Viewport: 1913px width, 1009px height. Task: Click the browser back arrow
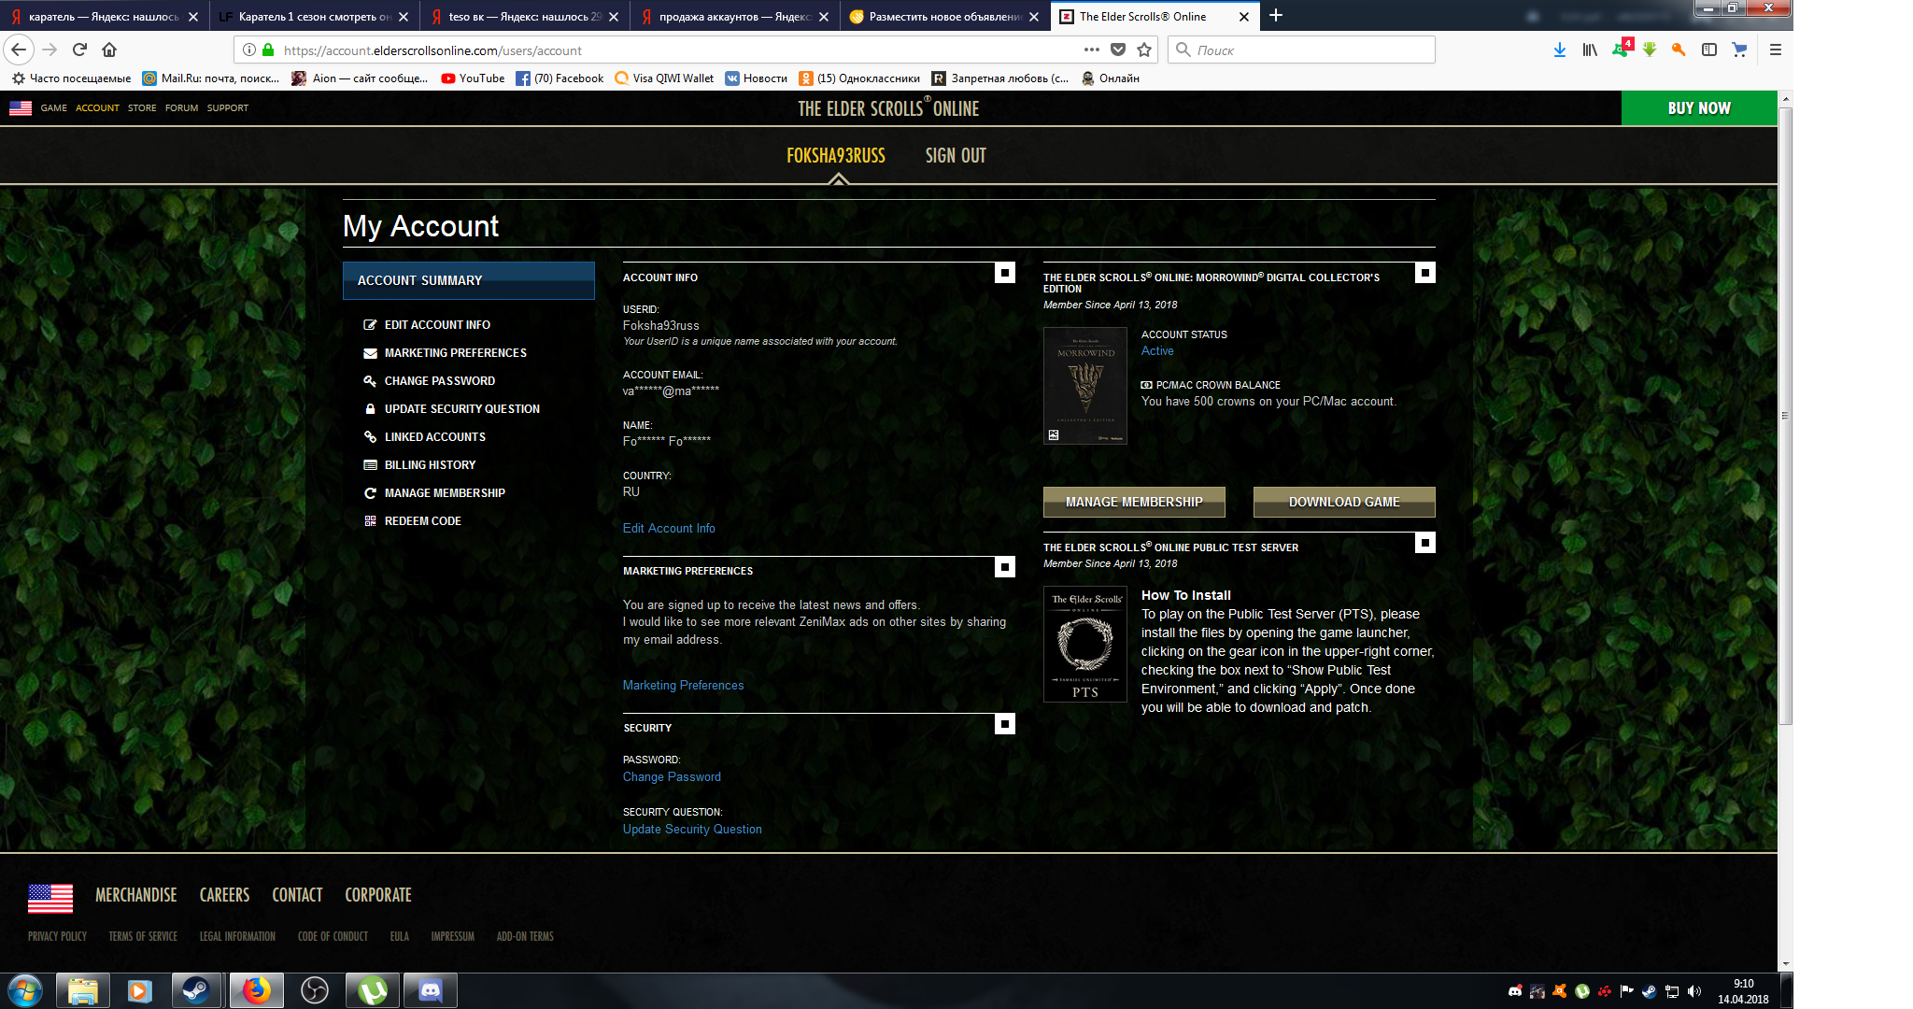(19, 50)
